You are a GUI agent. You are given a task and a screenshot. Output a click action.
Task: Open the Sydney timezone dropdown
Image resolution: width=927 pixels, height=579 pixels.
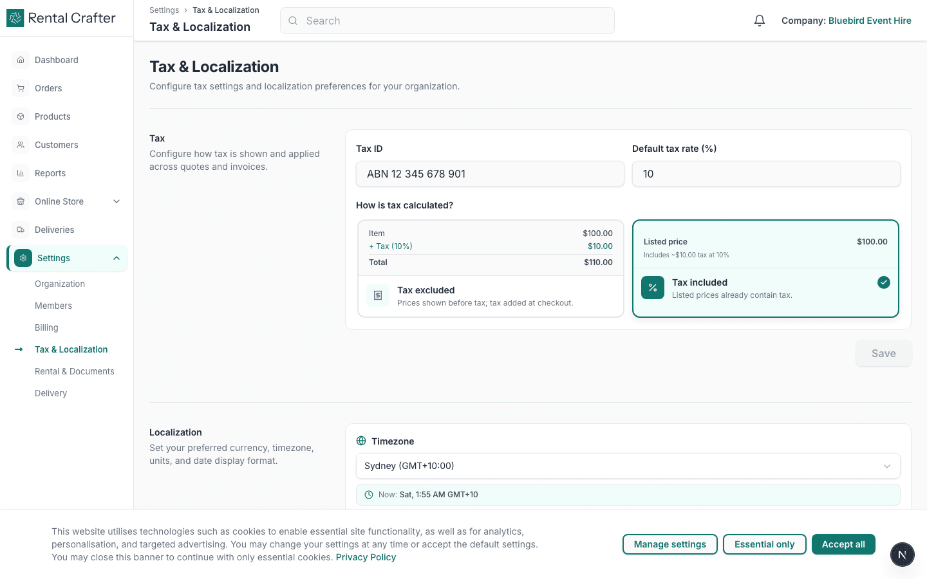(628, 466)
